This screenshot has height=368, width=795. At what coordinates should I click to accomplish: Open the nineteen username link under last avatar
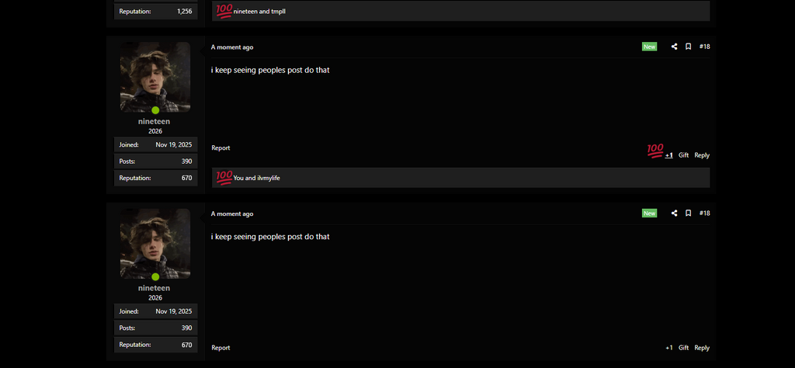tap(154, 288)
